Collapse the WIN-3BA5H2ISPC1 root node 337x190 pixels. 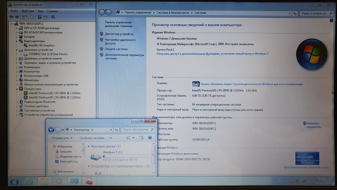(11, 24)
